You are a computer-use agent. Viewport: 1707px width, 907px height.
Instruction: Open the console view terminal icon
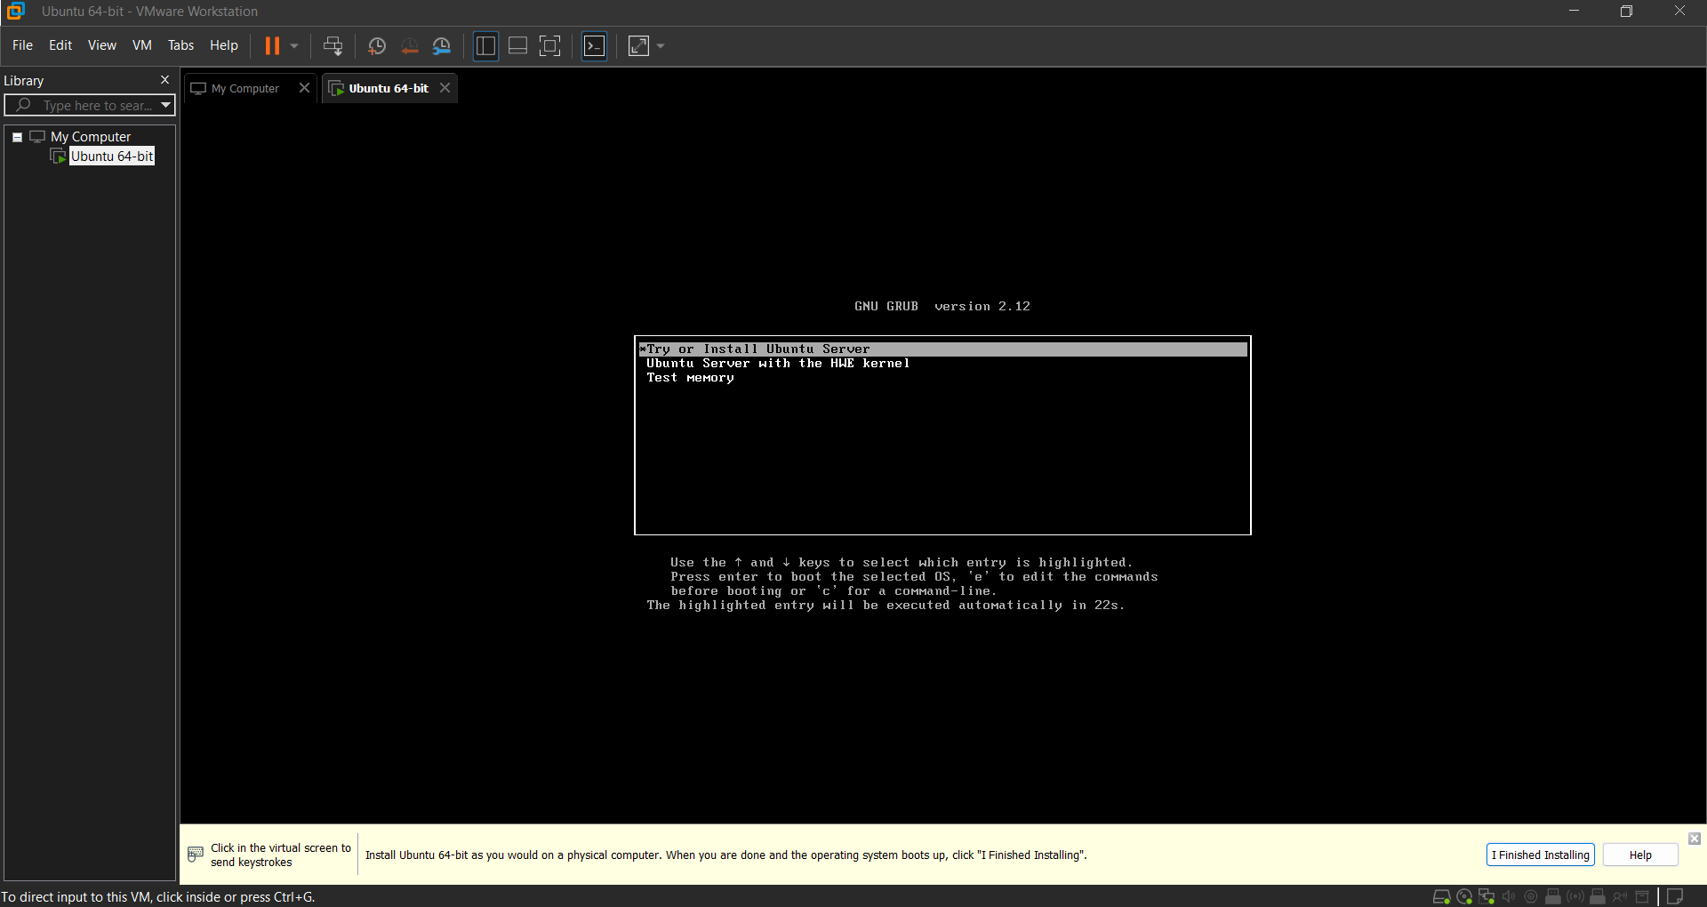point(594,45)
